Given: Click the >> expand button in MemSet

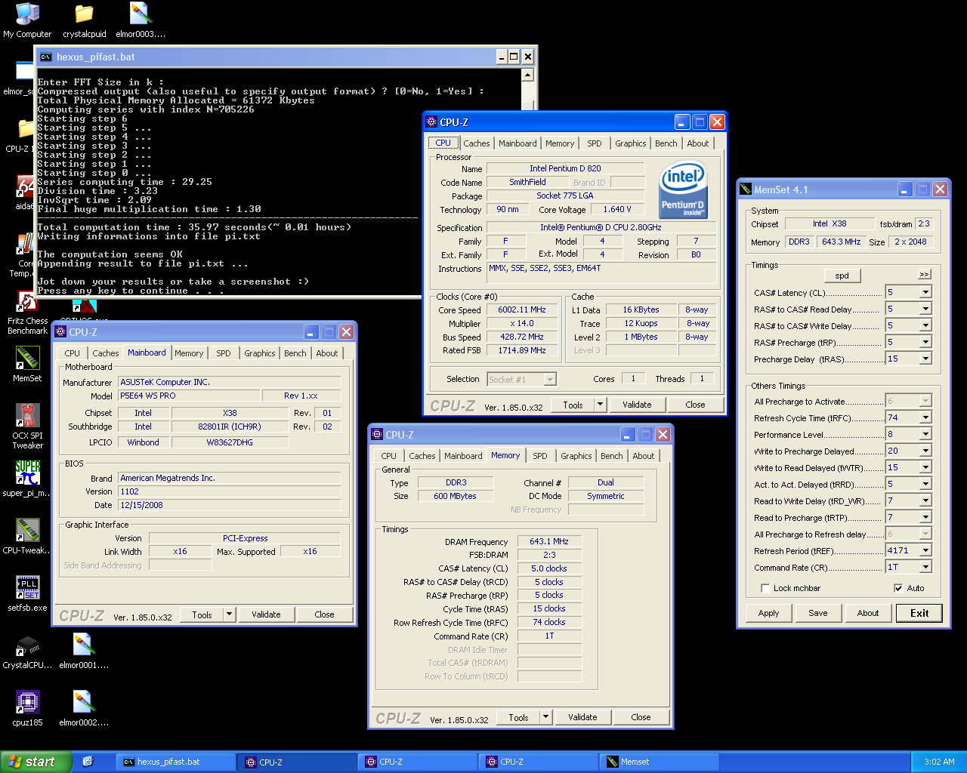Looking at the screenshot, I should pyautogui.click(x=924, y=274).
